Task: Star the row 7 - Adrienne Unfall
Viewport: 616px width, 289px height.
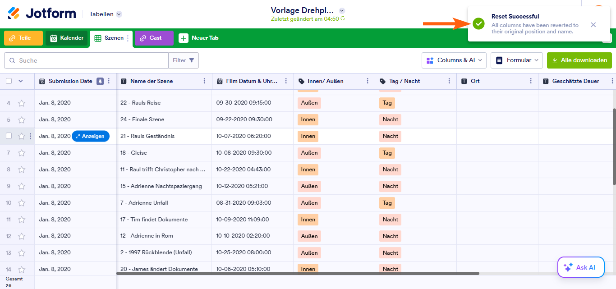Action: (22, 203)
